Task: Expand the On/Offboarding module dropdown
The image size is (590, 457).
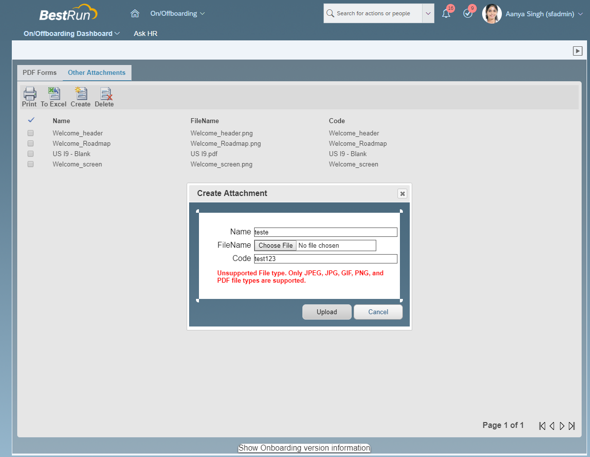Action: 178,13
